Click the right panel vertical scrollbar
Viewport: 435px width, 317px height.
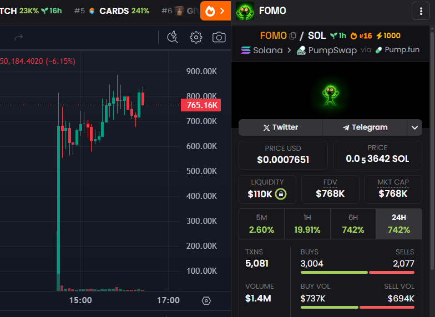tap(432, 150)
